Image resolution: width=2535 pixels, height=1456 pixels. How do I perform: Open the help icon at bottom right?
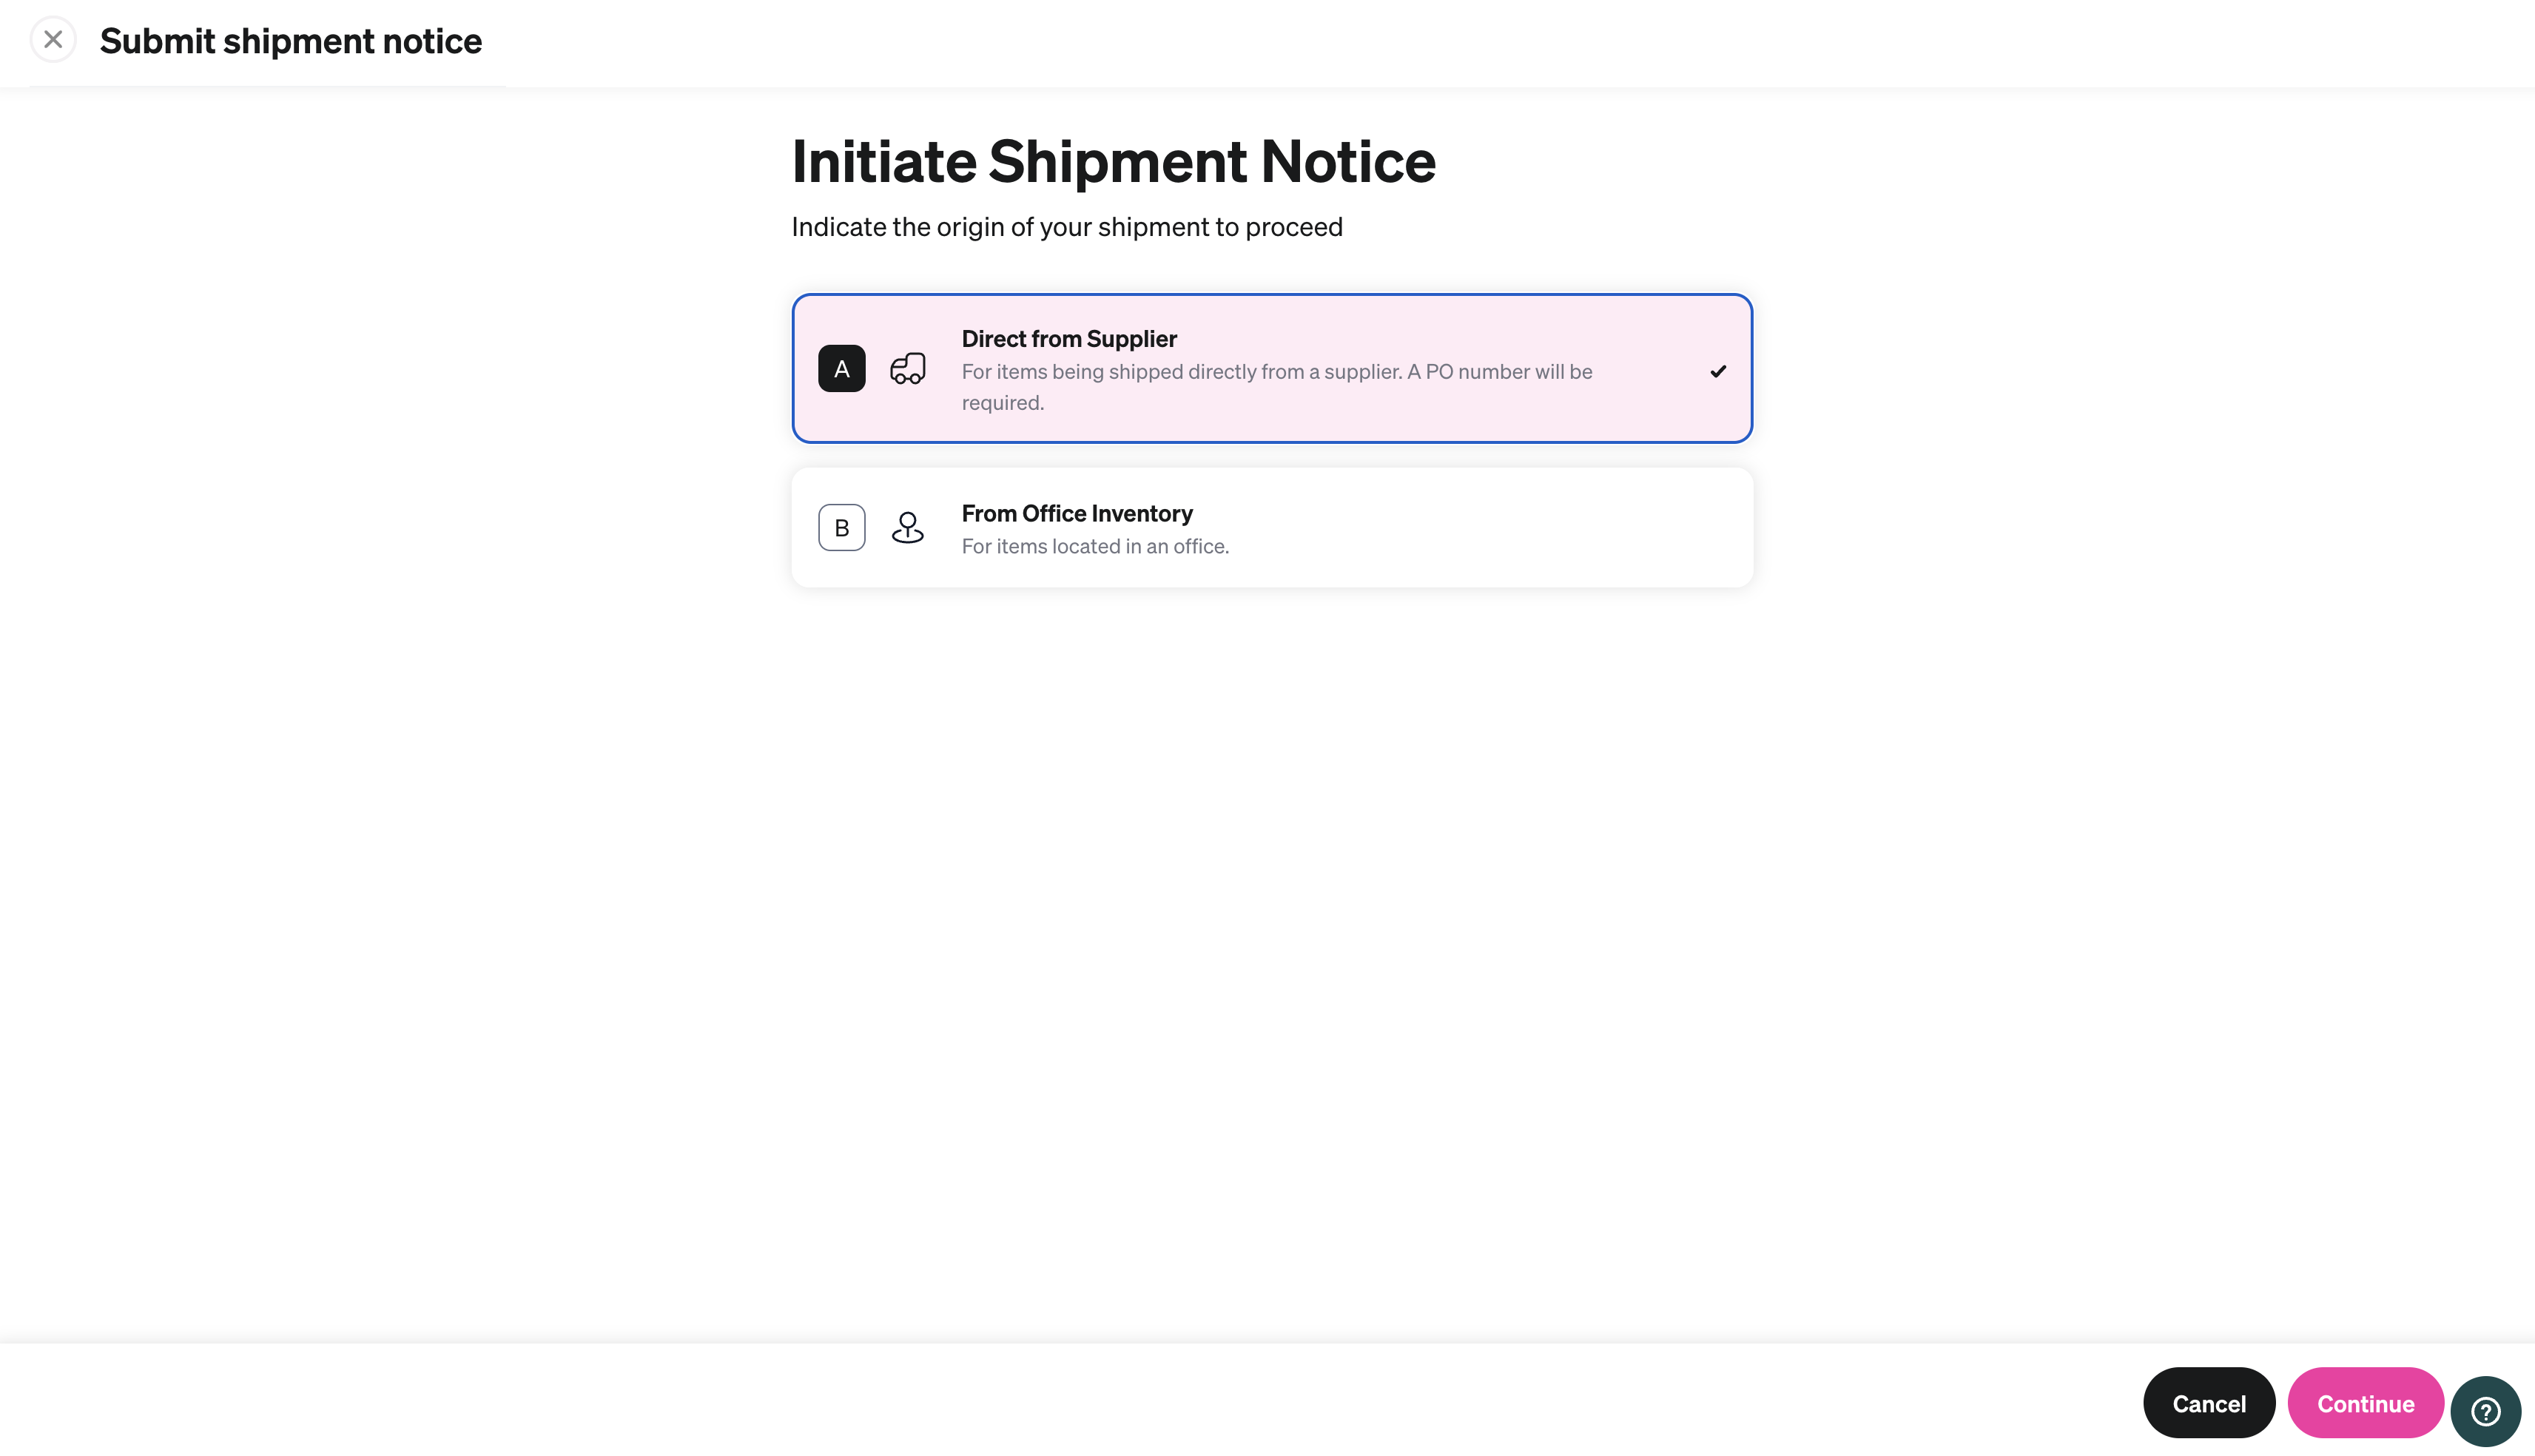tap(2485, 1411)
